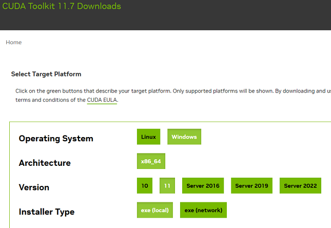This screenshot has height=228, width=331.
Task: Click the Architecture label
Action: (45, 163)
